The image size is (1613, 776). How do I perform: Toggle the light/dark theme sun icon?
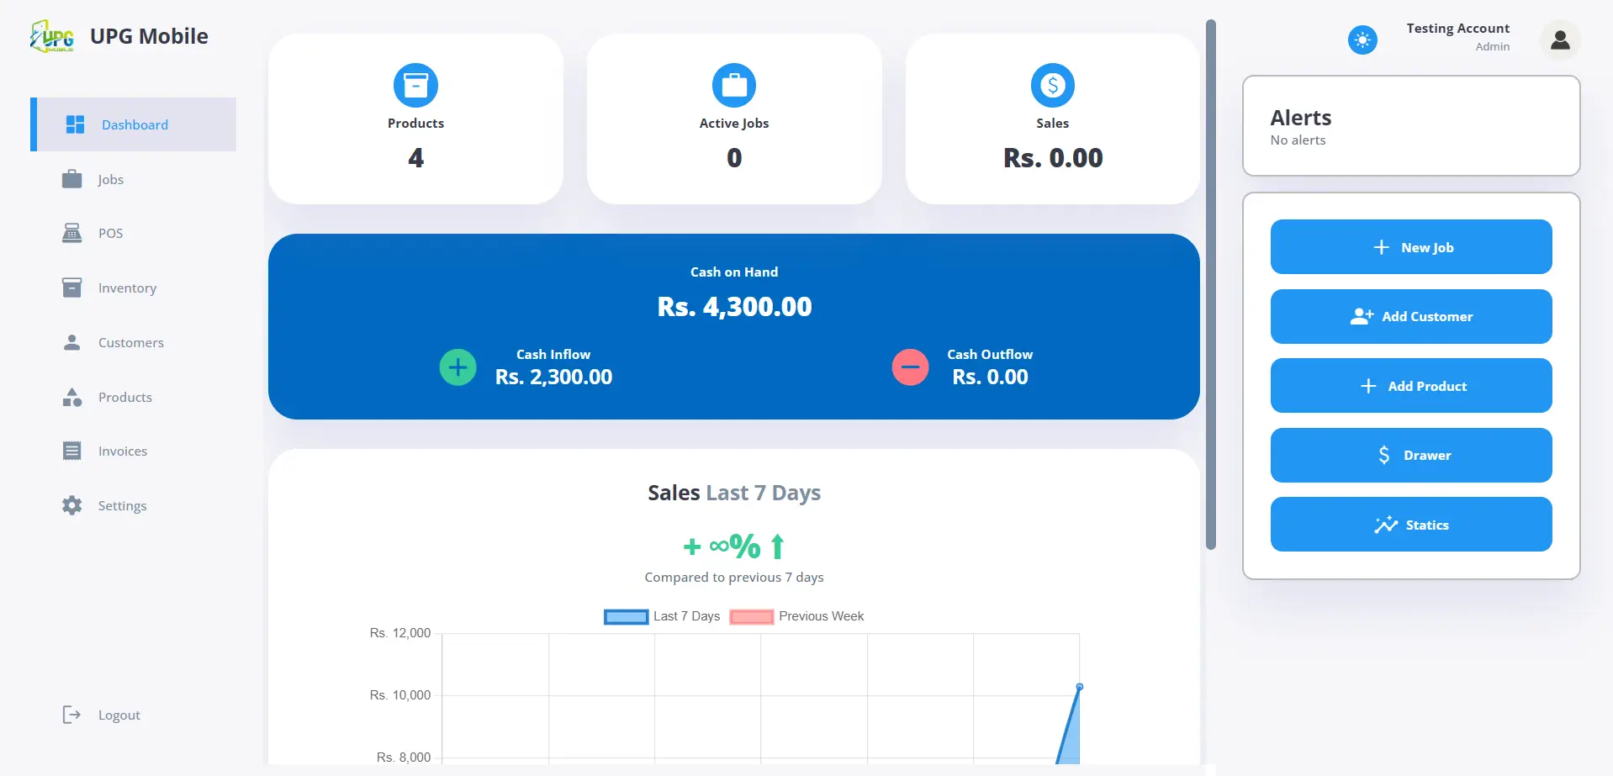1362,40
